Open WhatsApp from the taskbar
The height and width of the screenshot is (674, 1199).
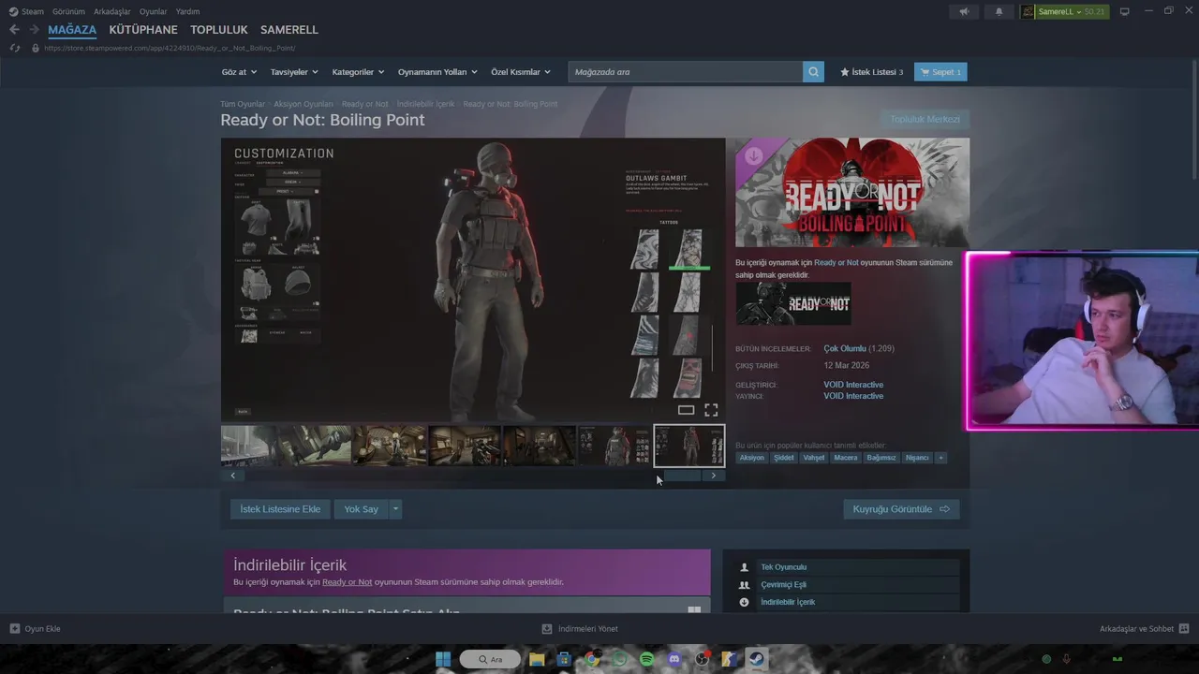619,659
